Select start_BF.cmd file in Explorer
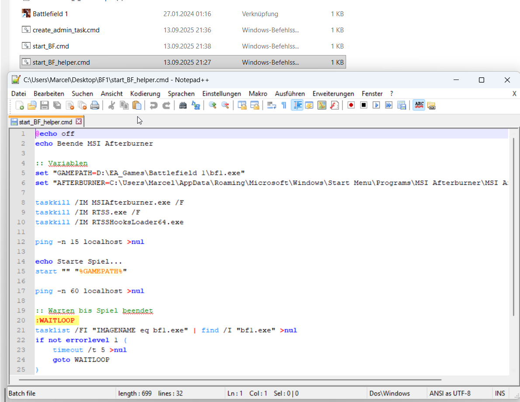520x402 pixels. (183, 46)
